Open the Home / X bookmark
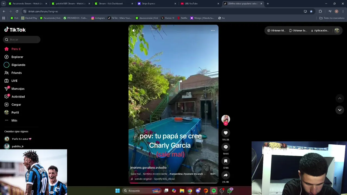The width and height of the screenshot is (347, 195). pos(168,18)
